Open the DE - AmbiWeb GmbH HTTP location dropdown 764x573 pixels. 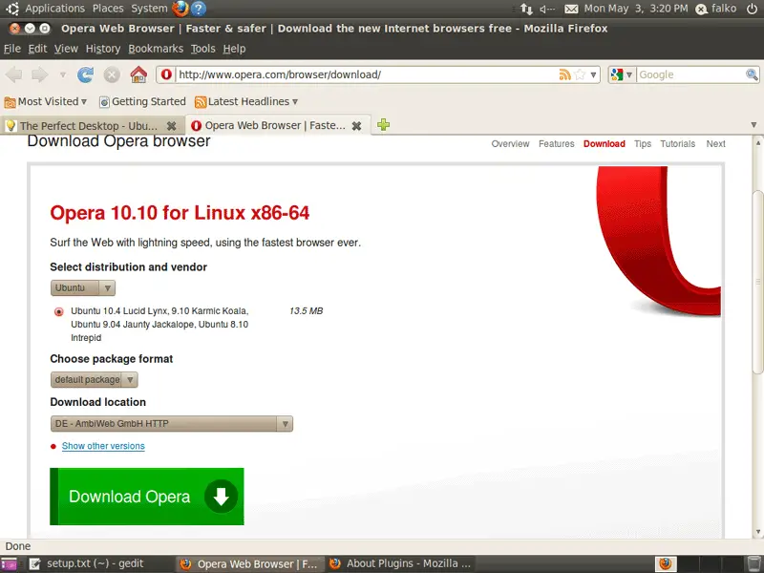(171, 423)
